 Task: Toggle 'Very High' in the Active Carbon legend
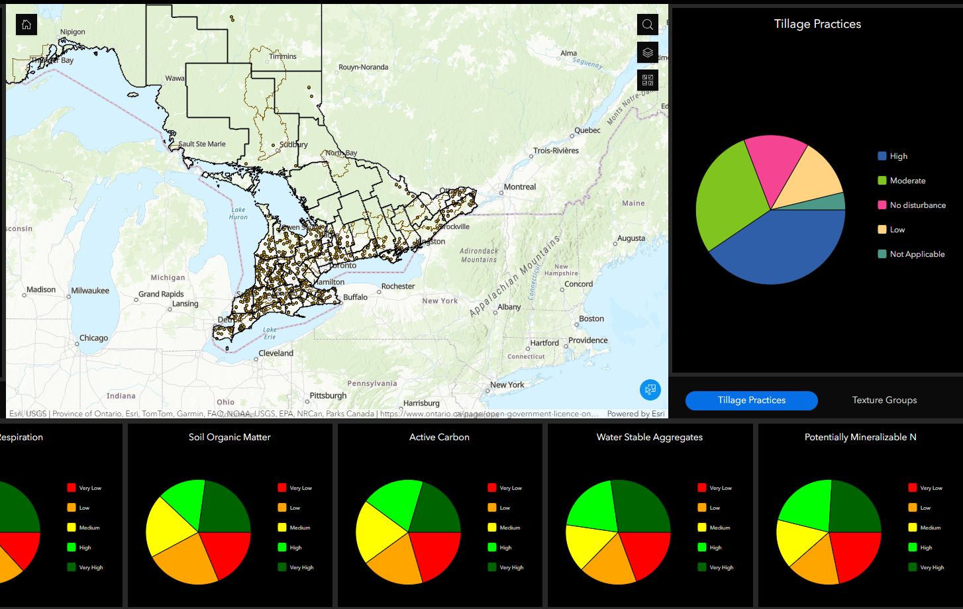click(x=508, y=567)
